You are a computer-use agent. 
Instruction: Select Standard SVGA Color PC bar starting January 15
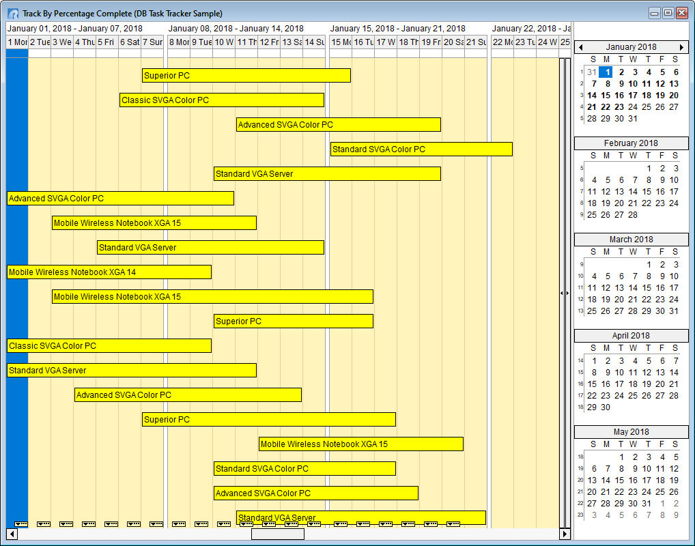click(421, 149)
